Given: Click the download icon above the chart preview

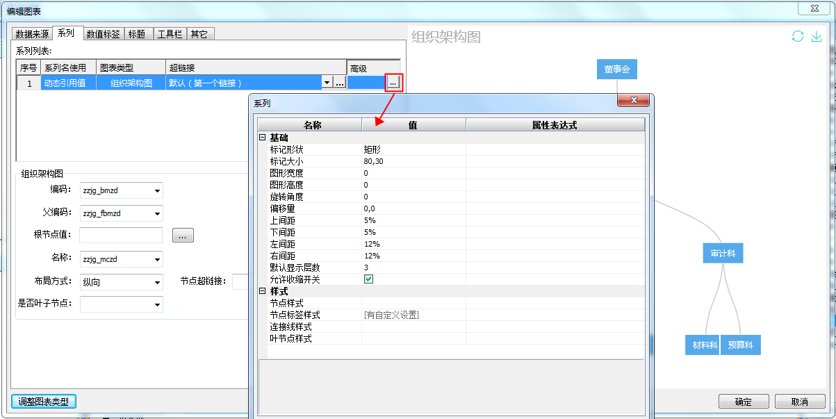Looking at the screenshot, I should [x=817, y=36].
